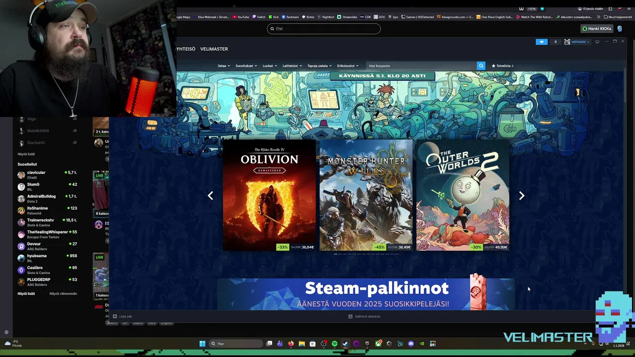Image resolution: width=635 pixels, height=357 pixels.
Task: Show next games with right carousel arrow
Action: tap(521, 195)
